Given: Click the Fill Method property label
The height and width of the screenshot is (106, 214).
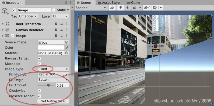Looking at the screenshot, I should 17,75.
